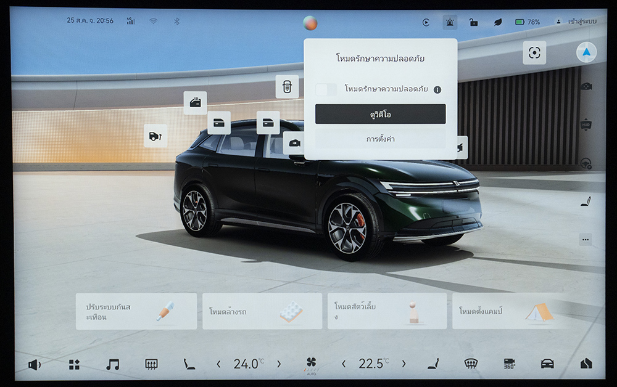Toggle the rear window defogger
Screen dimensions: 617x387
[151, 364]
